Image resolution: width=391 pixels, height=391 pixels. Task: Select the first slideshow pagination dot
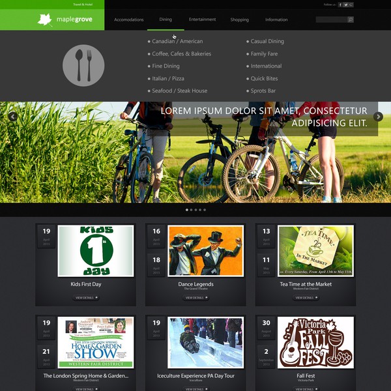click(x=187, y=210)
